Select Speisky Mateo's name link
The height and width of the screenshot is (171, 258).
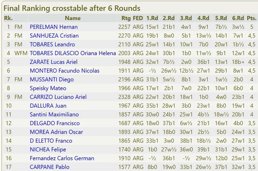(48, 88)
